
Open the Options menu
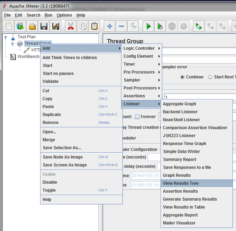[x=64, y=15]
